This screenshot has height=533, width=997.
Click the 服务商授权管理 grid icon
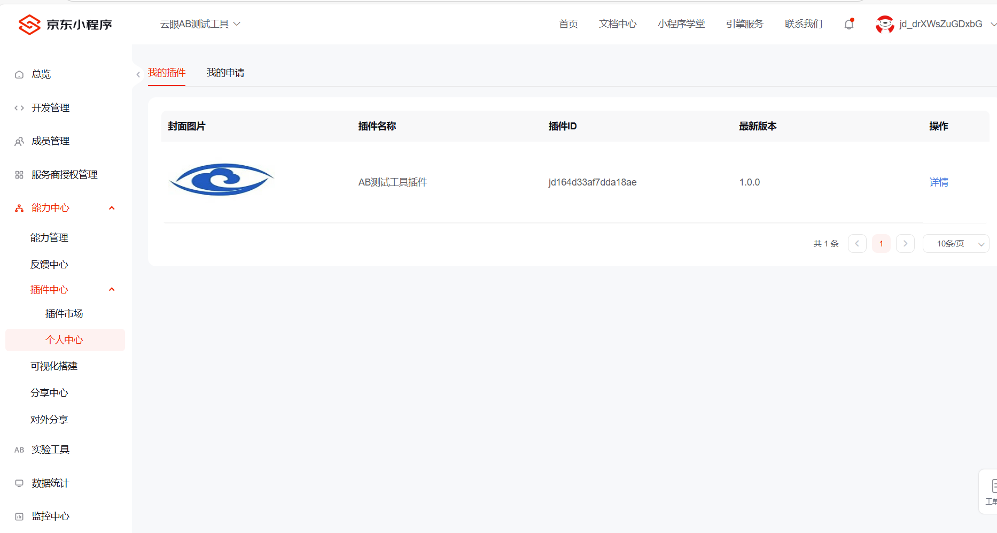(x=19, y=175)
